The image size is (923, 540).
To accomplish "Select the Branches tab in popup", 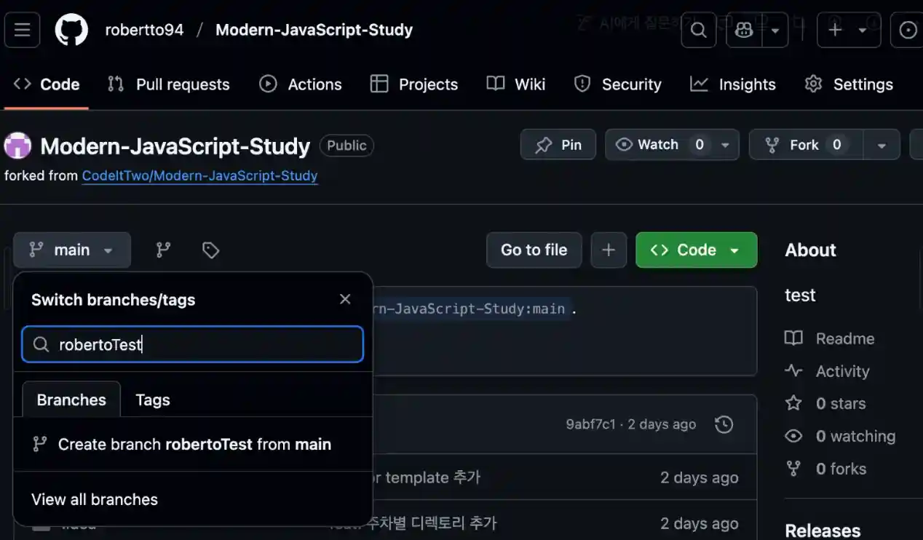I will 71,400.
